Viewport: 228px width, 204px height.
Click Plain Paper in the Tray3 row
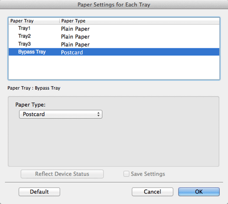(75, 45)
